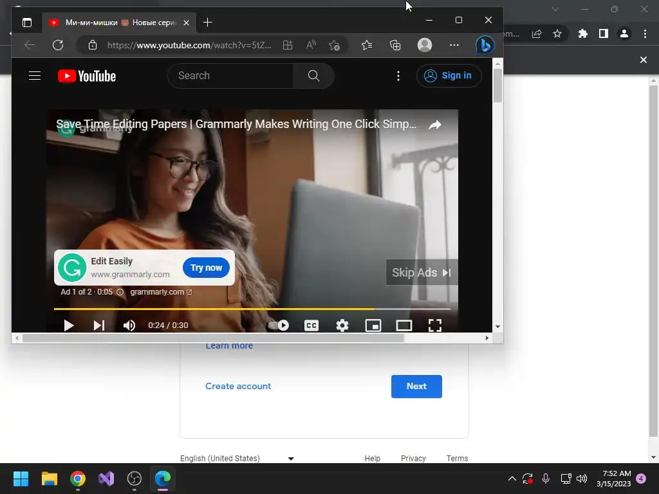Screen dimensions: 659x494
Task: Open the Windows Start menu
Action: coord(21,479)
